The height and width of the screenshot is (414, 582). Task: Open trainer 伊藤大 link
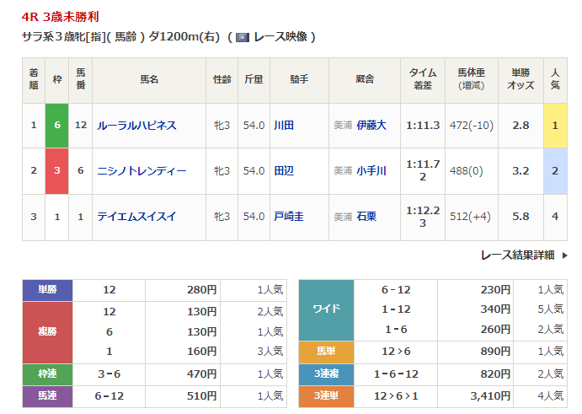(x=371, y=126)
